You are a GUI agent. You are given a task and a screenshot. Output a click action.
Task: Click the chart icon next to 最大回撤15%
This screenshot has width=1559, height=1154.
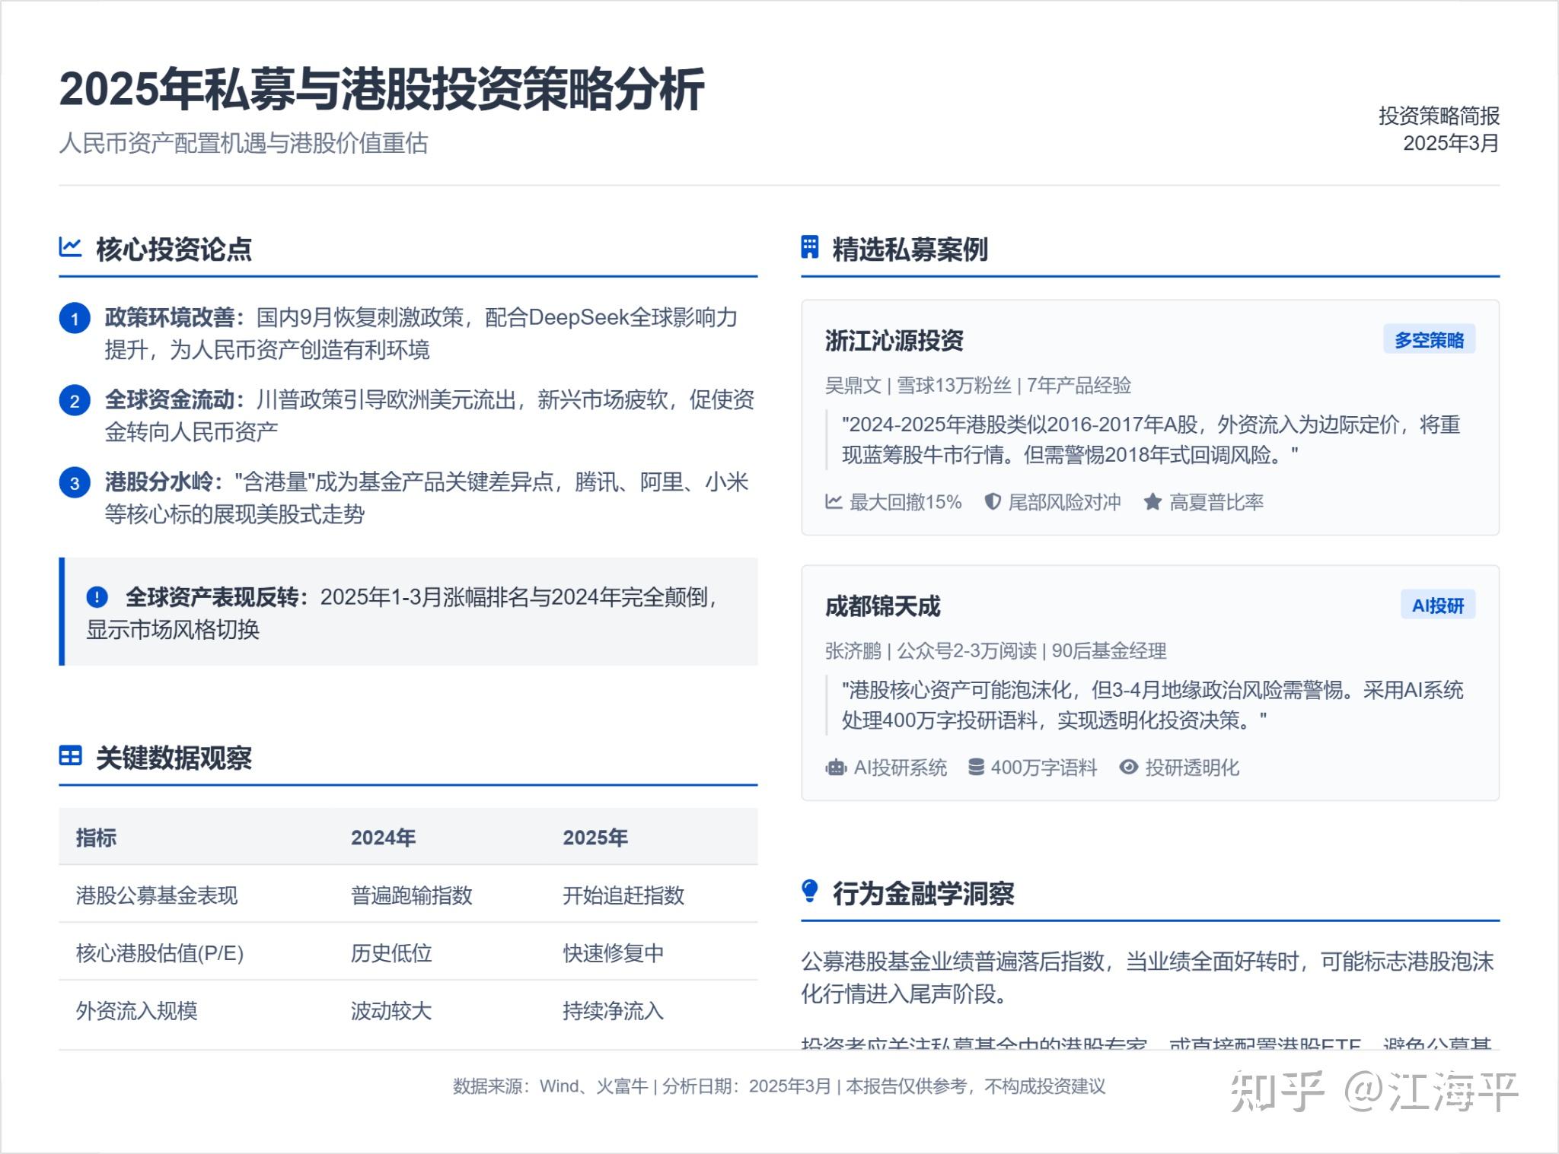(834, 501)
